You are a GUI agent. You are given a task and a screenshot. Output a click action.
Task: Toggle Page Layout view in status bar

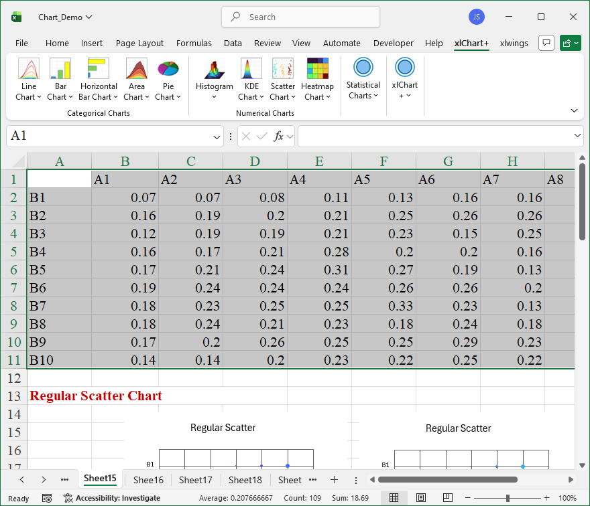420,498
